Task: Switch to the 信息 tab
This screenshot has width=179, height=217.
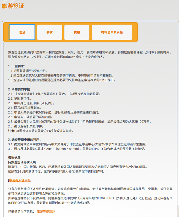Action: click(22, 32)
